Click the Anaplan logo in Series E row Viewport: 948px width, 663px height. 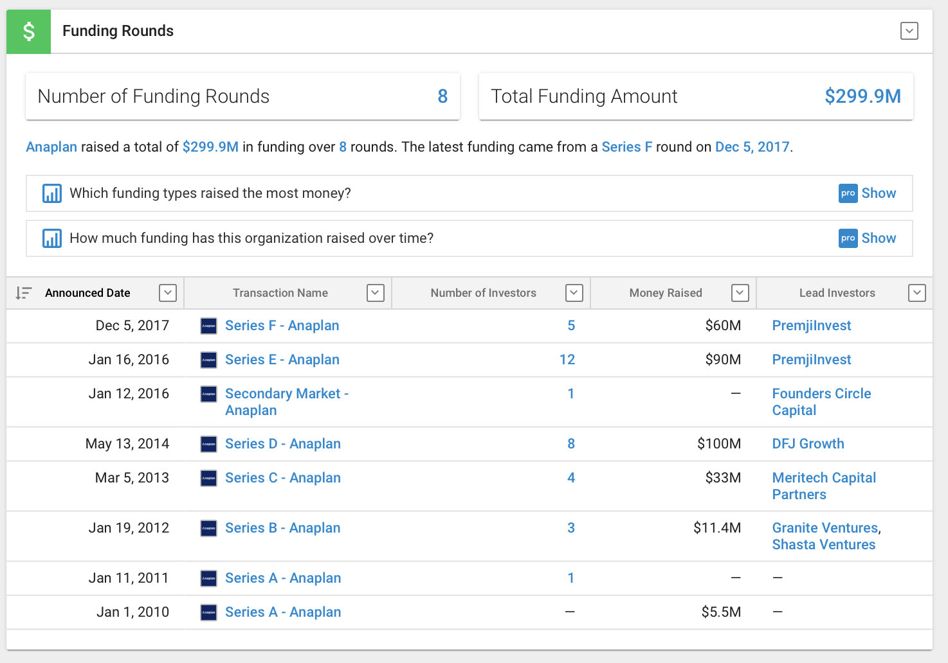point(208,360)
